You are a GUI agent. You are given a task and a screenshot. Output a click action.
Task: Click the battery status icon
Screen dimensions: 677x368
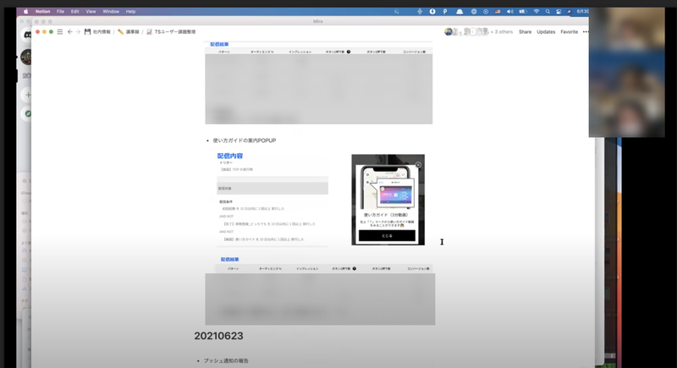pos(523,12)
